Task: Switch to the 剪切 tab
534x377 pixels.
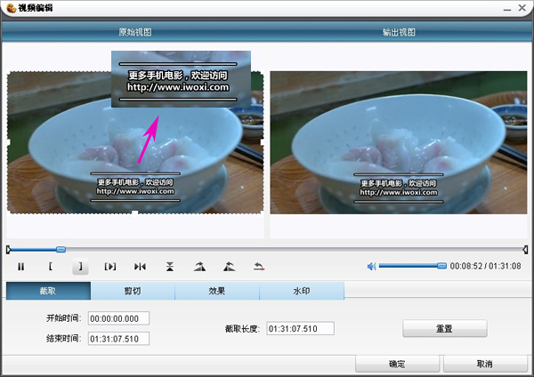Action: [x=133, y=291]
